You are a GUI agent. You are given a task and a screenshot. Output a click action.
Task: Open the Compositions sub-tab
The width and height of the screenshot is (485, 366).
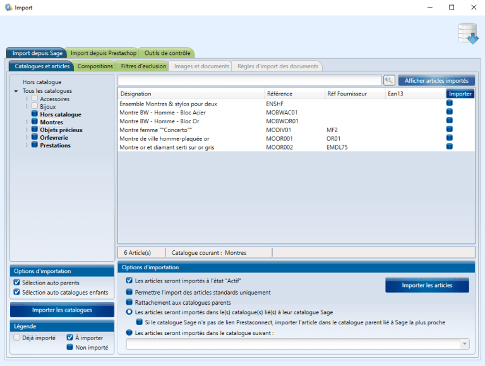point(95,66)
